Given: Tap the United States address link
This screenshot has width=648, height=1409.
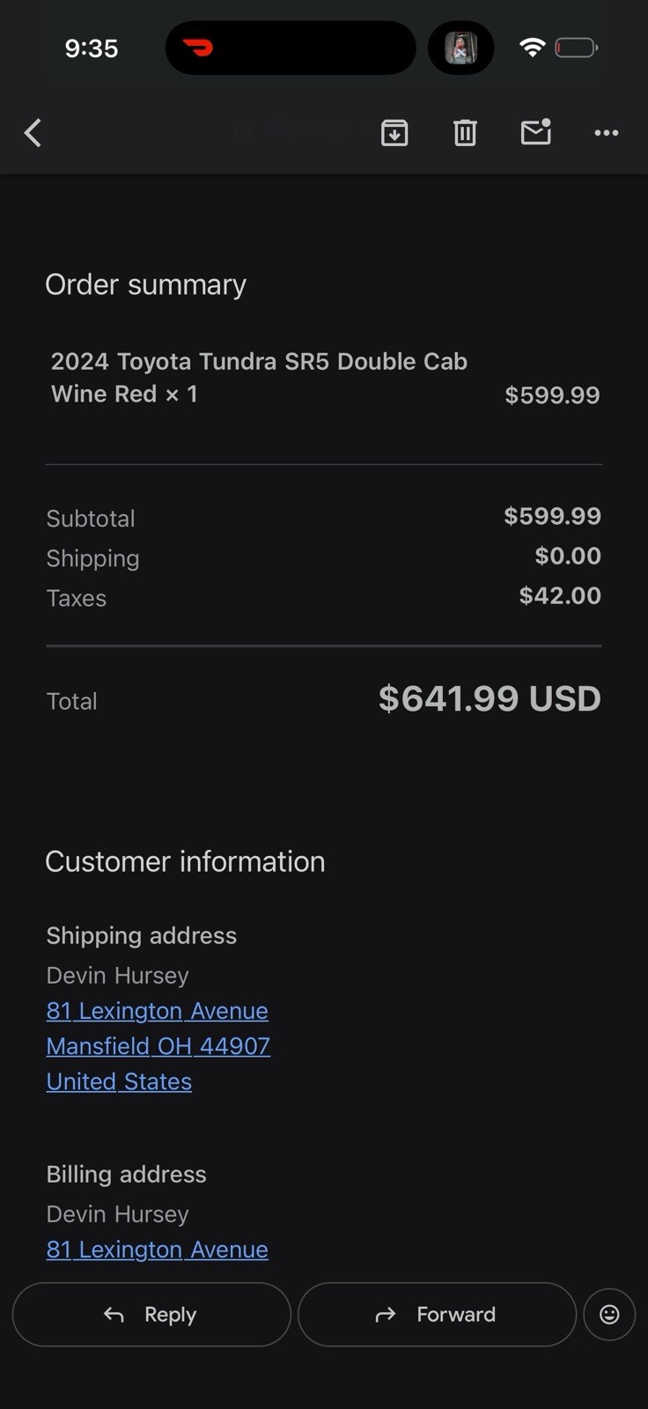Looking at the screenshot, I should click(x=119, y=1081).
